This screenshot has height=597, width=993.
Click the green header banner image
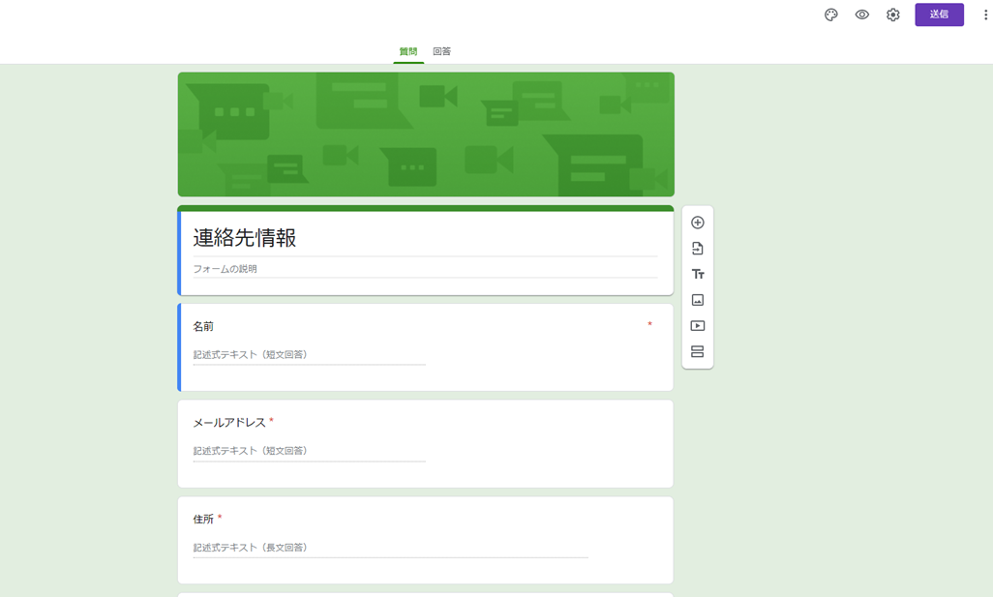pyautogui.click(x=426, y=134)
